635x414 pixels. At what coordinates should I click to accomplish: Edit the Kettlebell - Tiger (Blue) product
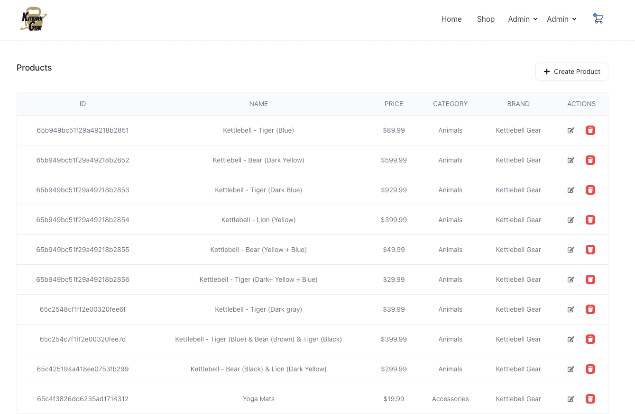pos(571,130)
